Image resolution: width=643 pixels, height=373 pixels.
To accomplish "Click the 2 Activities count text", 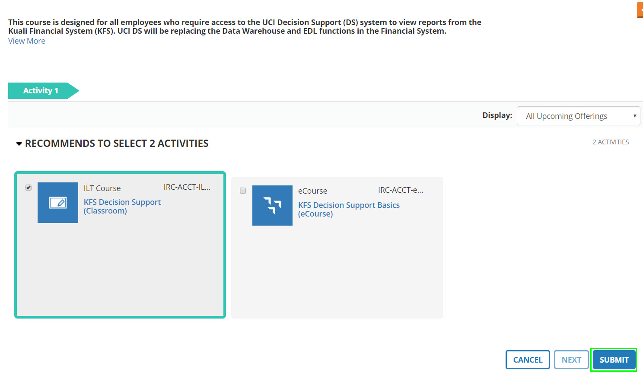I will (x=611, y=142).
